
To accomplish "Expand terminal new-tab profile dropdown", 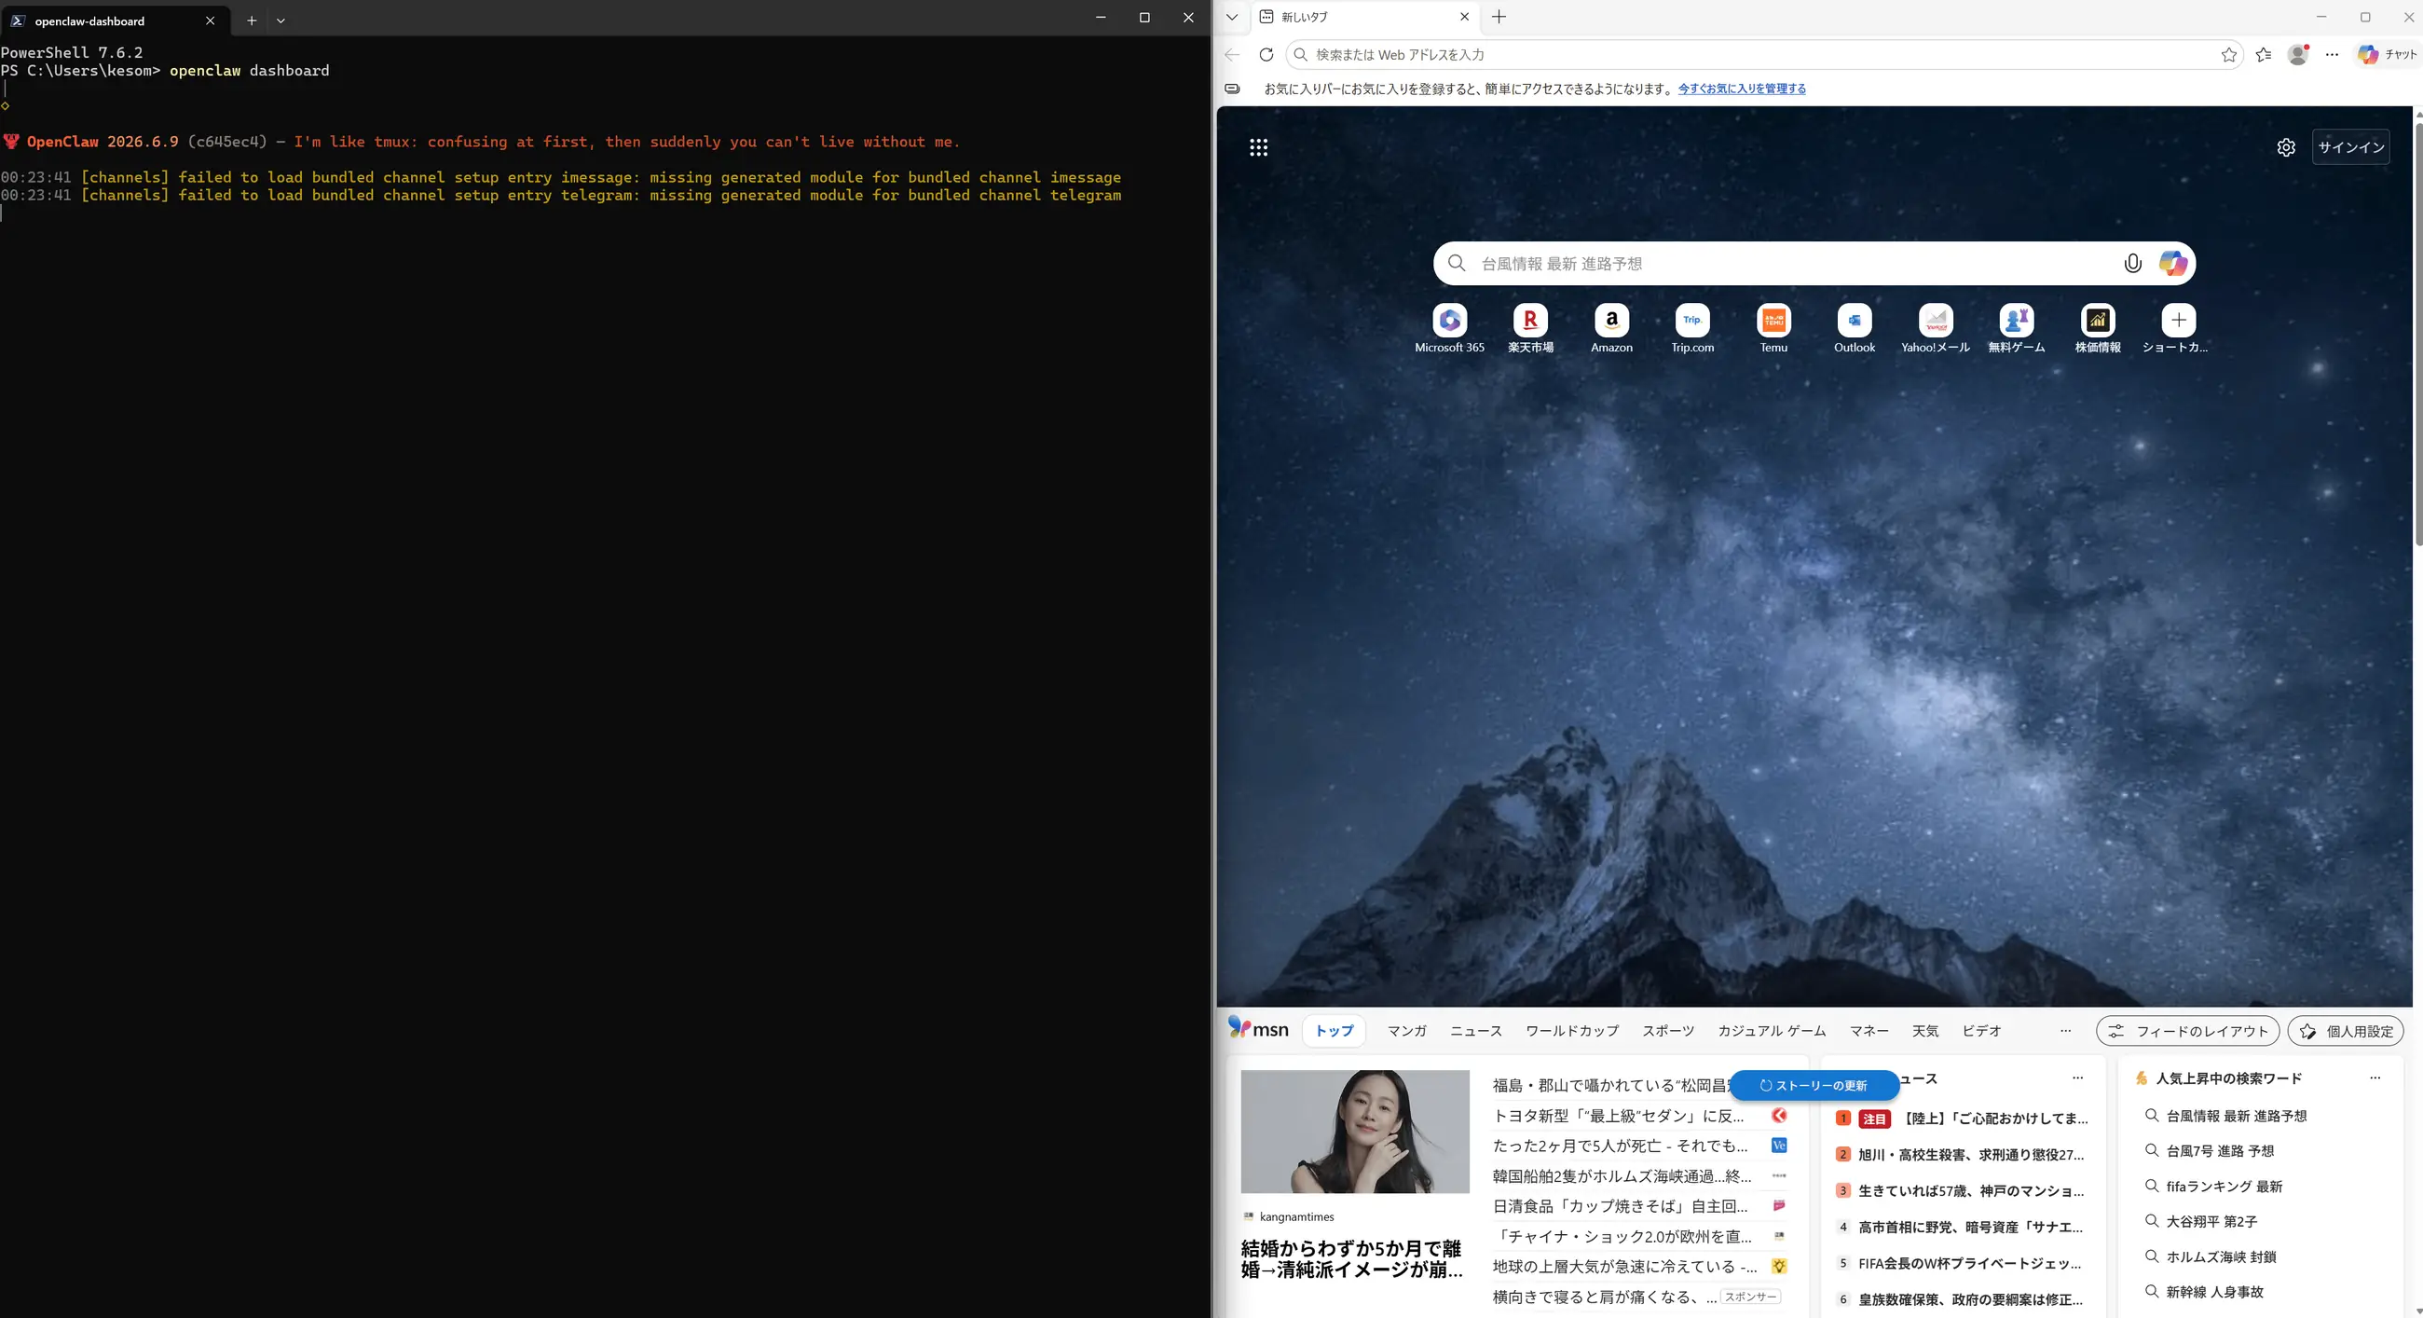I will pyautogui.click(x=281, y=20).
